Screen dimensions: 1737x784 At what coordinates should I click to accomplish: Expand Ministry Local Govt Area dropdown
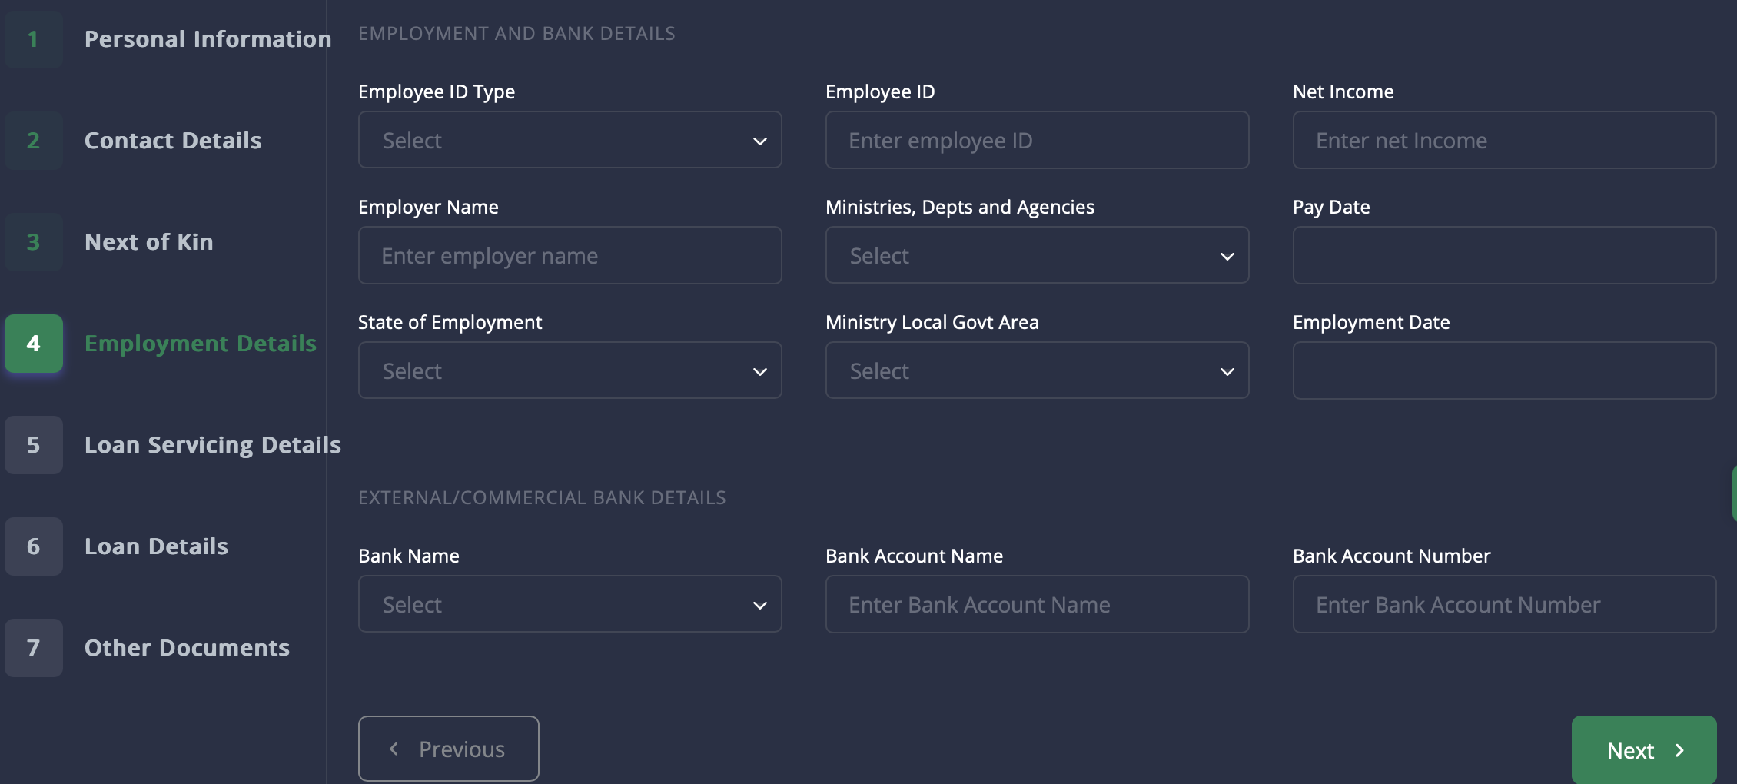pos(1037,371)
